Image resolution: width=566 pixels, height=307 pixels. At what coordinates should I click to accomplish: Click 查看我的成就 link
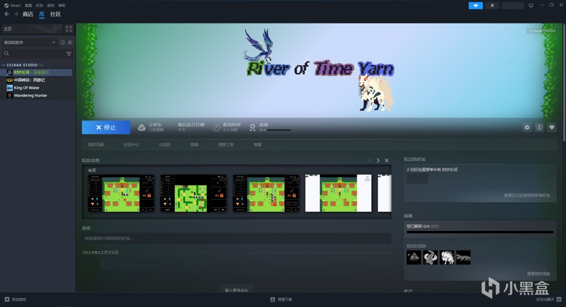pos(539,274)
